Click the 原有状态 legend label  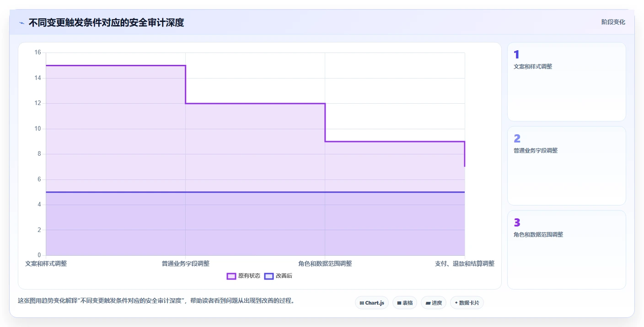tap(249, 276)
